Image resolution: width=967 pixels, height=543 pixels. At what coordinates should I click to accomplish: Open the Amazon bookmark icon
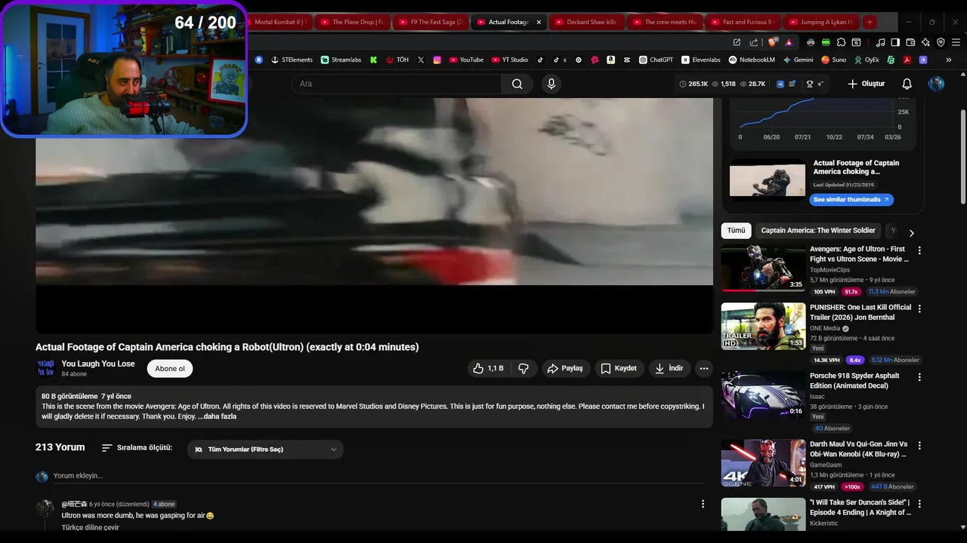(610, 60)
